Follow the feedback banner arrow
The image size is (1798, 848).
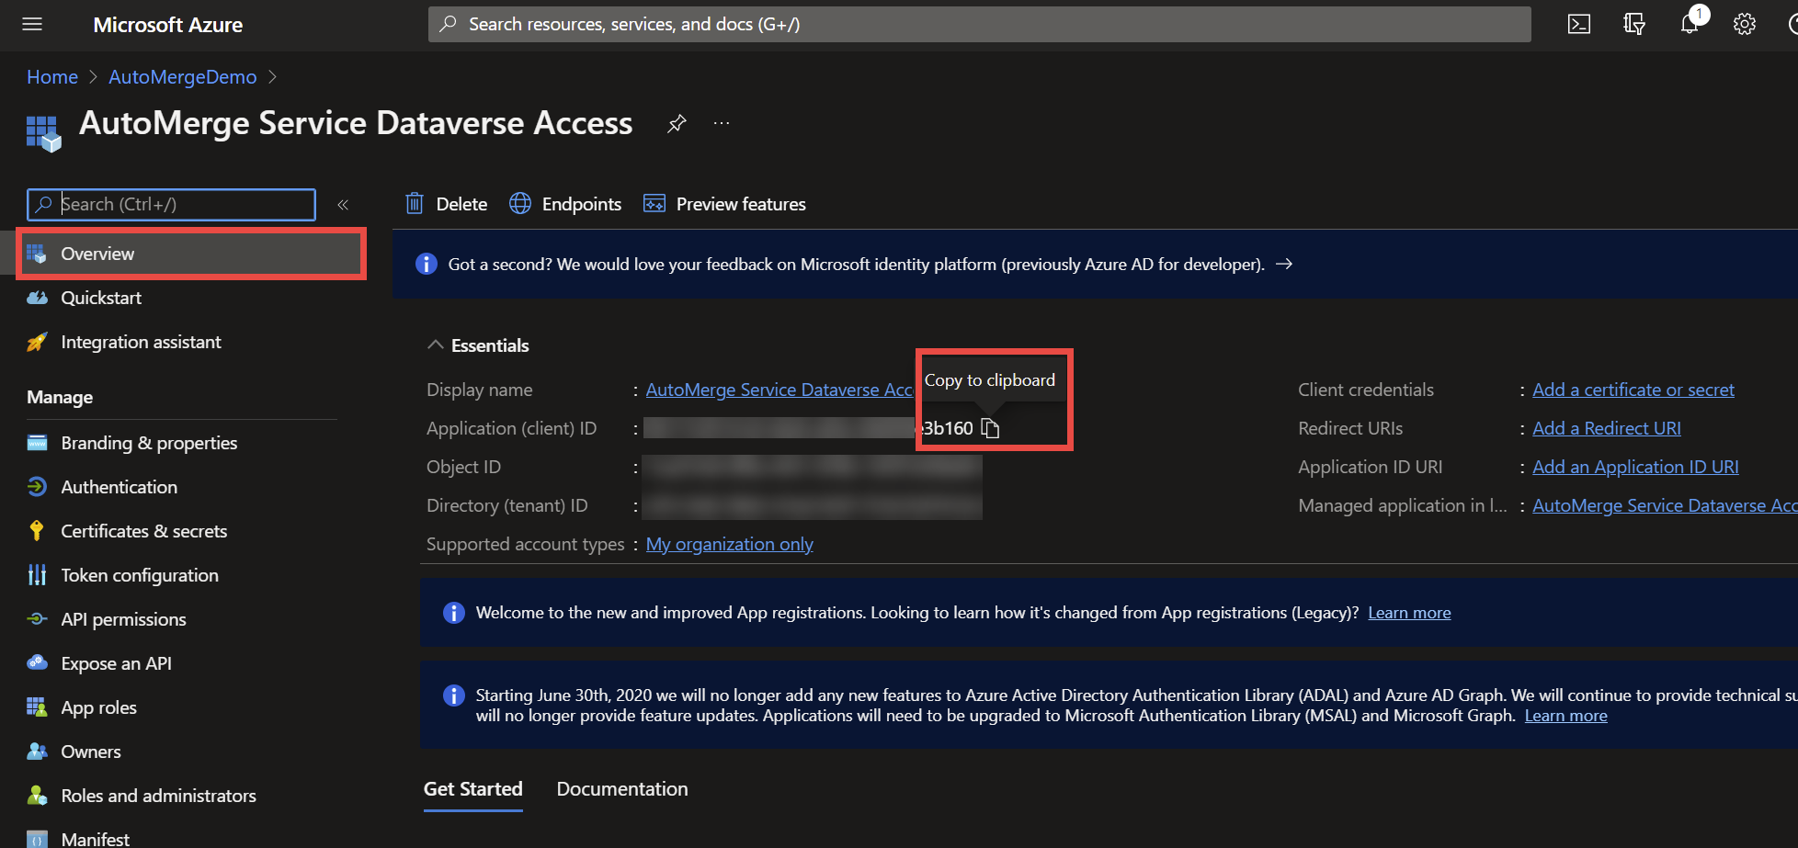(x=1284, y=265)
